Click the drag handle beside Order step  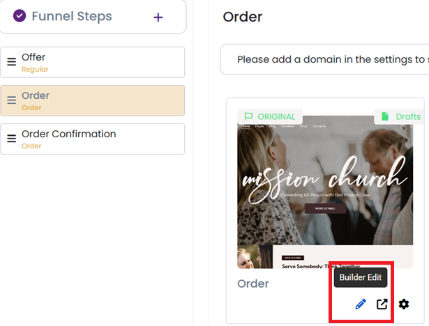coord(11,100)
